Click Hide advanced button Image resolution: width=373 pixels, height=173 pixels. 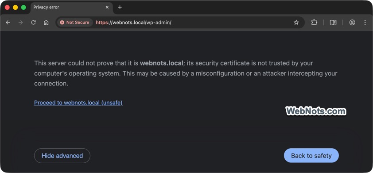[62, 156]
